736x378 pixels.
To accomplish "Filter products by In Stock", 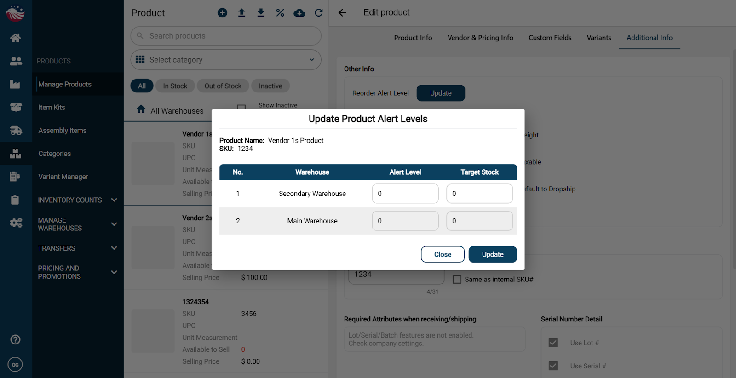I will point(175,86).
